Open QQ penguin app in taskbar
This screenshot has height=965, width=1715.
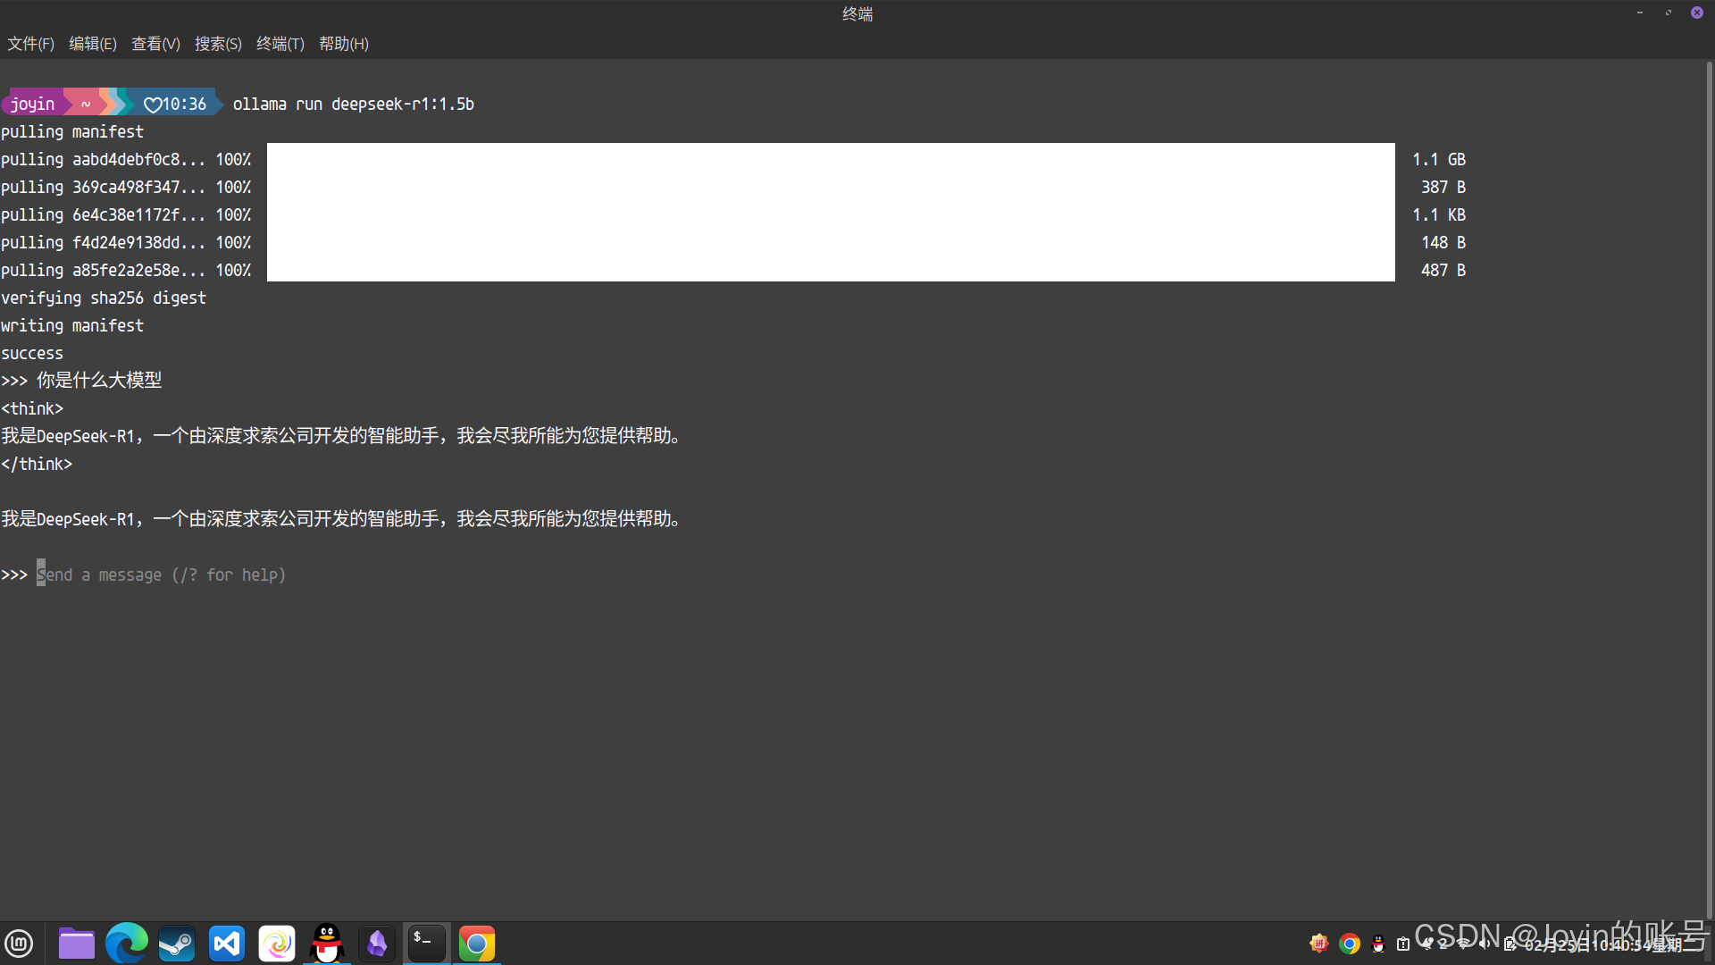tap(327, 944)
